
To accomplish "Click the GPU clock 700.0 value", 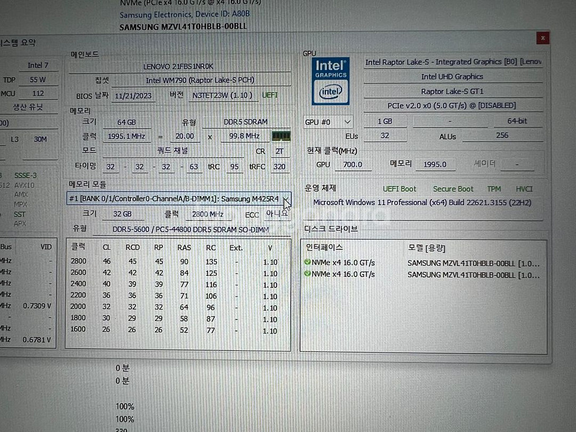I will (x=353, y=165).
